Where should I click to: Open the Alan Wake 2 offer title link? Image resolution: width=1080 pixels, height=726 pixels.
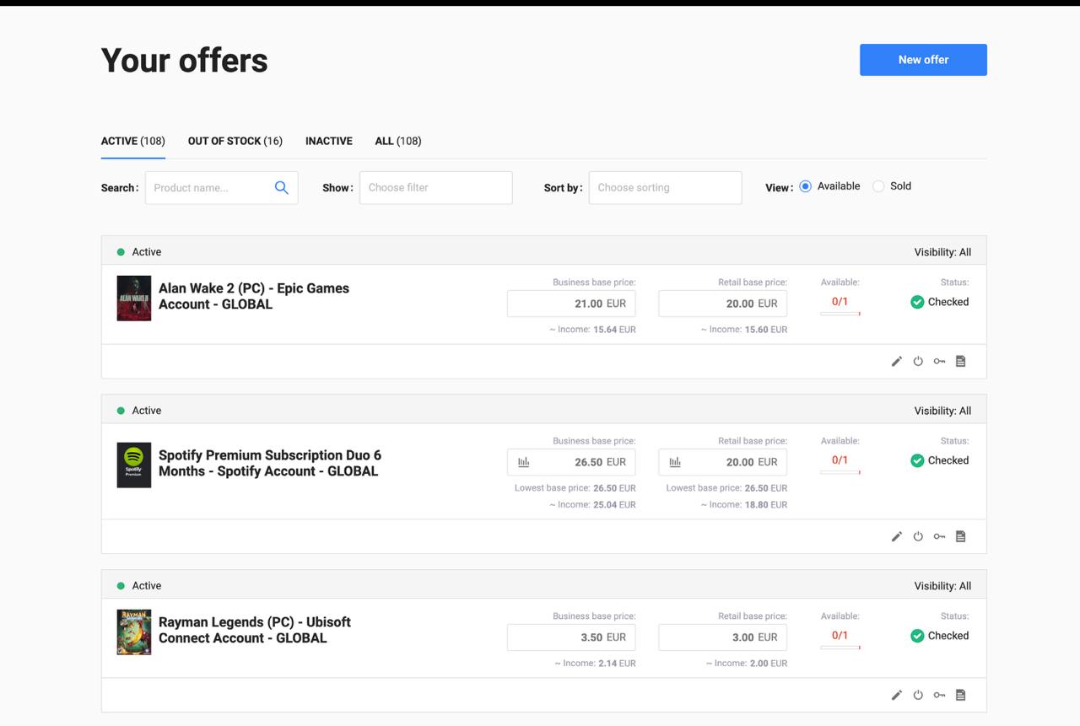pos(253,296)
